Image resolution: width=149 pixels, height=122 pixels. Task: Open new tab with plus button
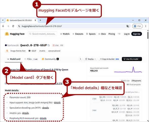pyautogui.click(x=40, y=20)
